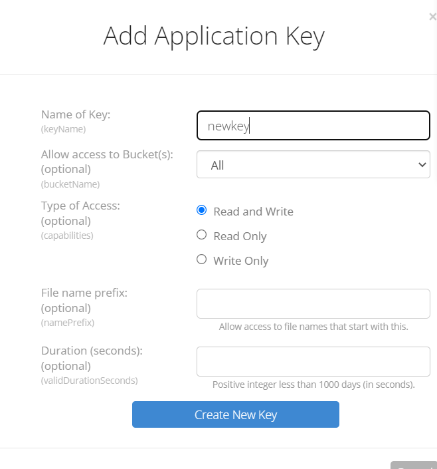
Task: Close the Add Application Key dialog
Action: point(432,17)
